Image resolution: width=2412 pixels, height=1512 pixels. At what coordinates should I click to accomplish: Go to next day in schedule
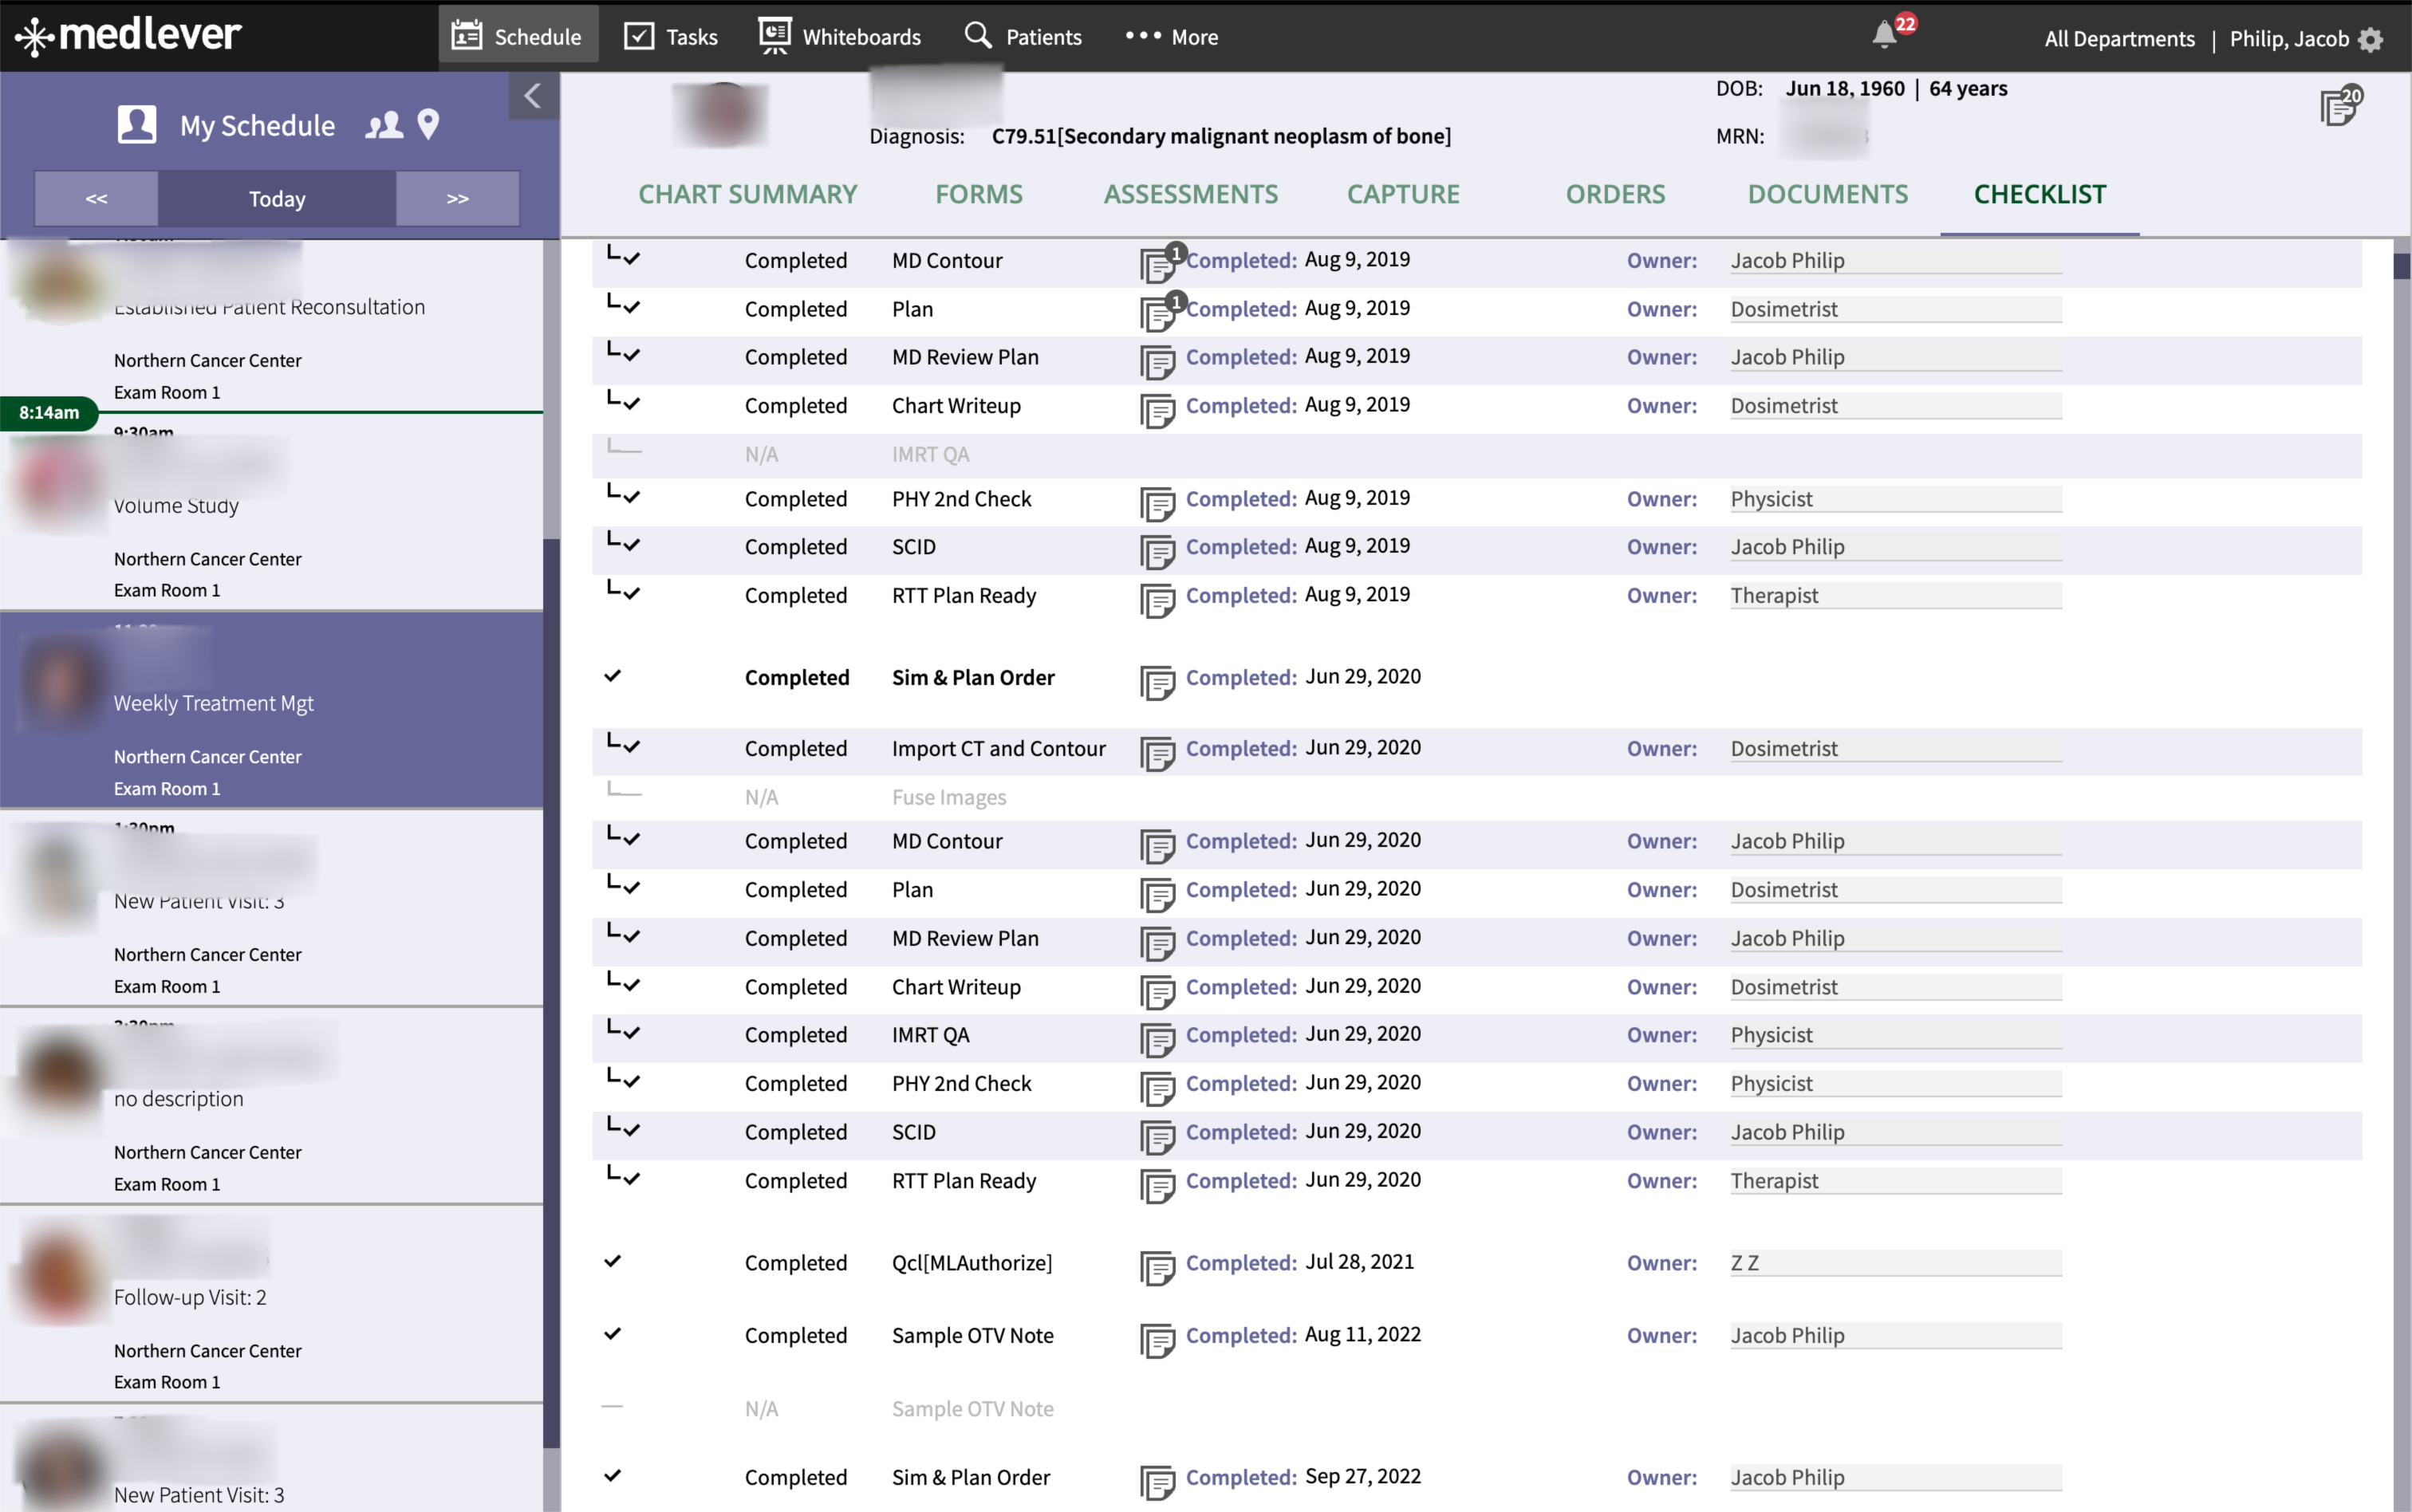pyautogui.click(x=458, y=199)
